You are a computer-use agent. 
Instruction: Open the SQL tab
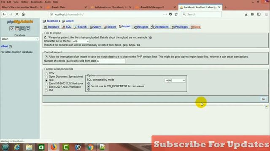tap(67, 27)
